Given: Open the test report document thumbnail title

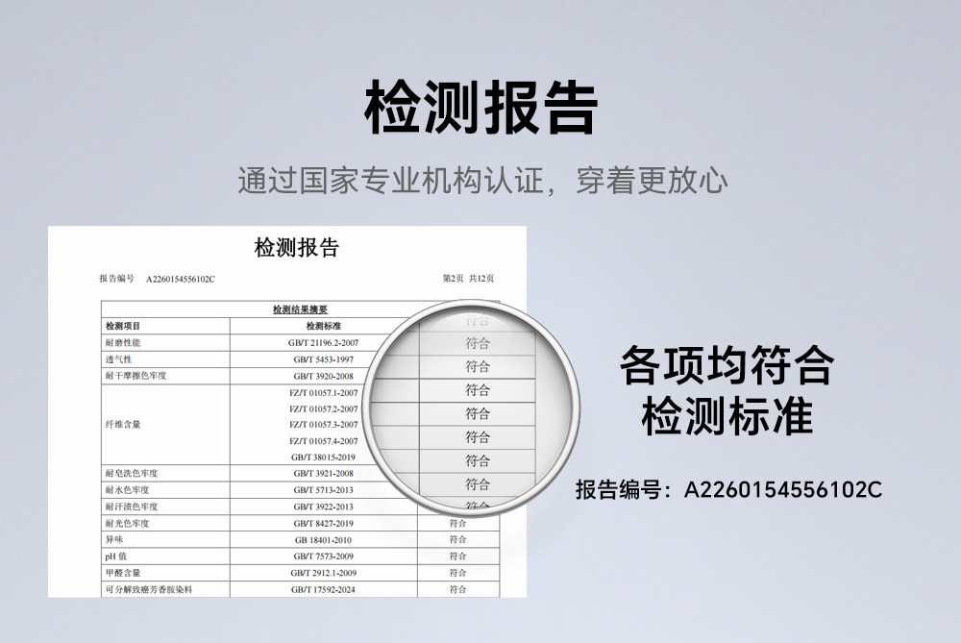Looking at the screenshot, I should point(297,248).
